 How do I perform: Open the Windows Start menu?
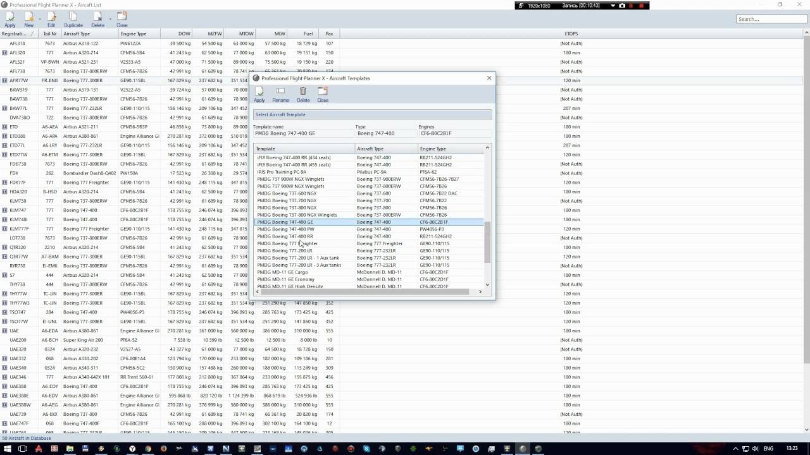pos(7,449)
